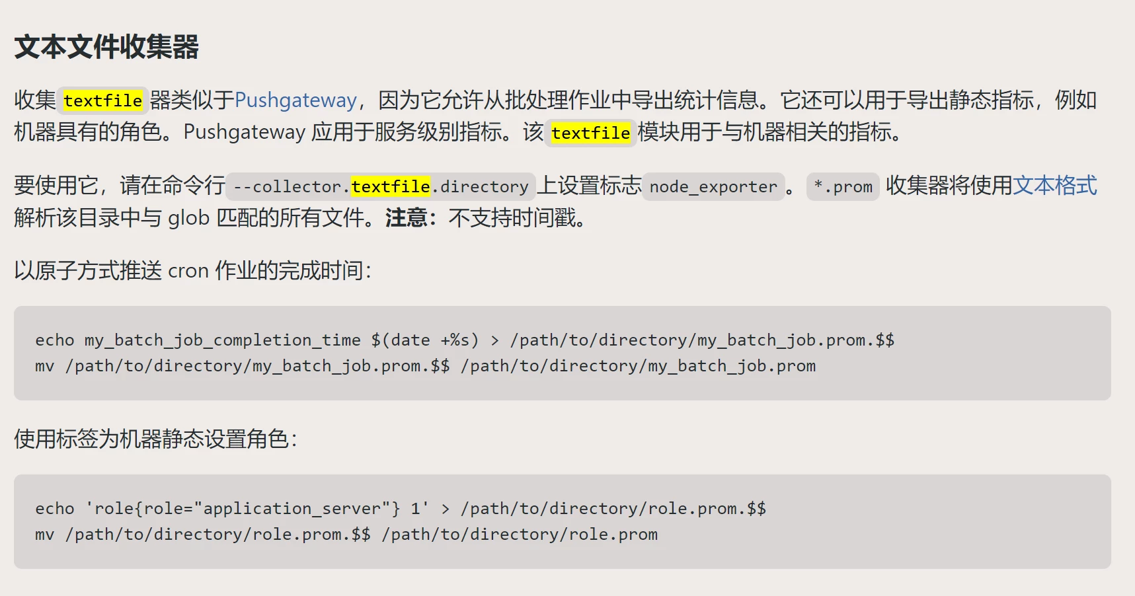The width and height of the screenshot is (1135, 596).
Task: Click the second highlighted textfile code tag
Action: click(590, 133)
